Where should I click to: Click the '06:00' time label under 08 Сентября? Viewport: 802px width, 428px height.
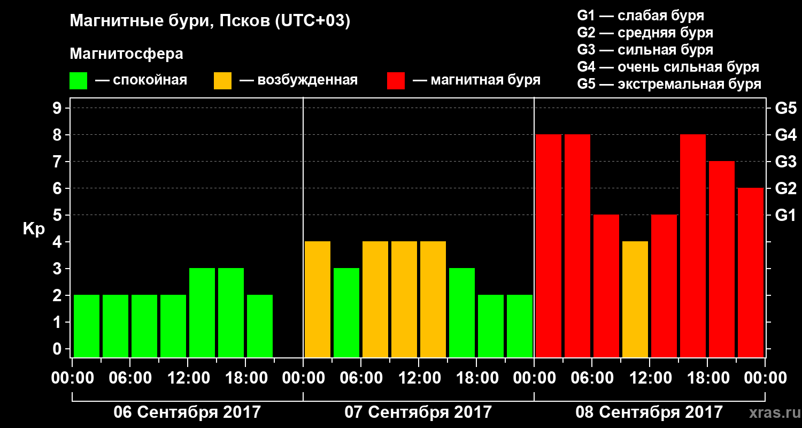coord(592,378)
